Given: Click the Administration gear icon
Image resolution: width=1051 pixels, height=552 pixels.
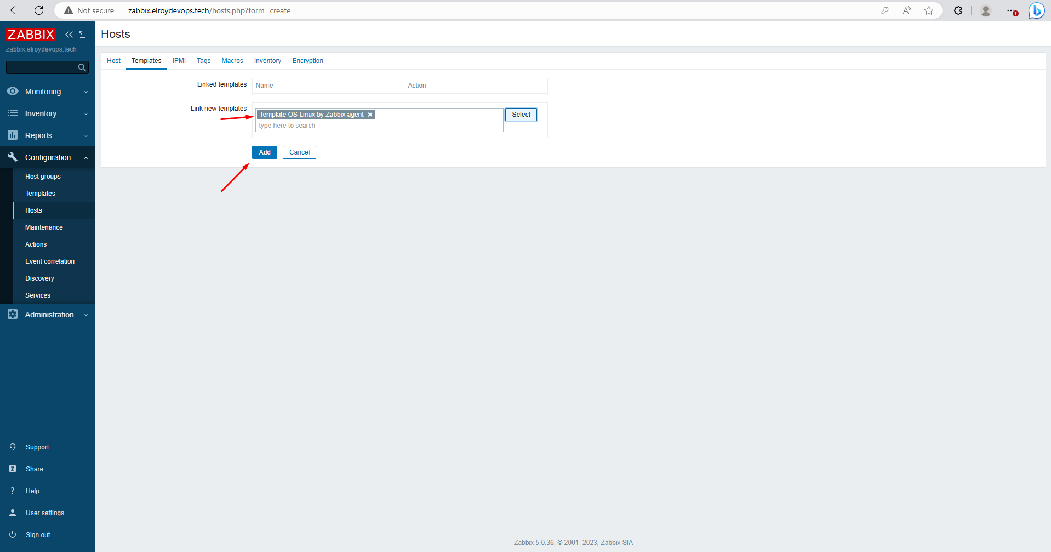Looking at the screenshot, I should (13, 314).
